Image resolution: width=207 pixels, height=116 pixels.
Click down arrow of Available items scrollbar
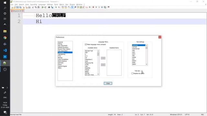(x=98, y=74)
